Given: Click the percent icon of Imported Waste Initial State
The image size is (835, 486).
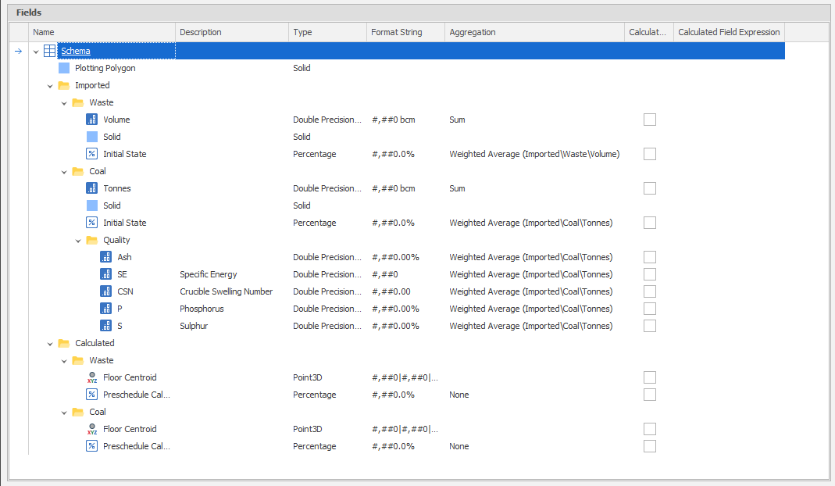Looking at the screenshot, I should tap(92, 154).
